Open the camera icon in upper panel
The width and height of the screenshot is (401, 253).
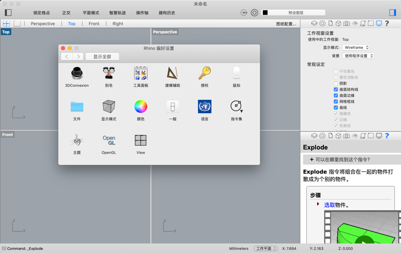coord(346,23)
